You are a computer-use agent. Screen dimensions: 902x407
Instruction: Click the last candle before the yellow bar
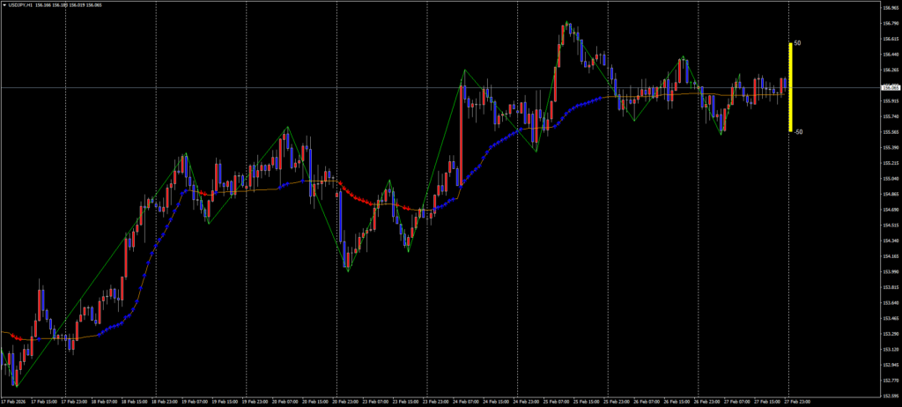point(783,85)
